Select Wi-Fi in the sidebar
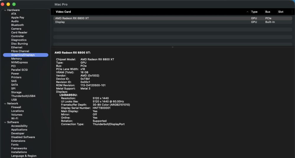Screen dimensions: 295x158 (14, 119)
